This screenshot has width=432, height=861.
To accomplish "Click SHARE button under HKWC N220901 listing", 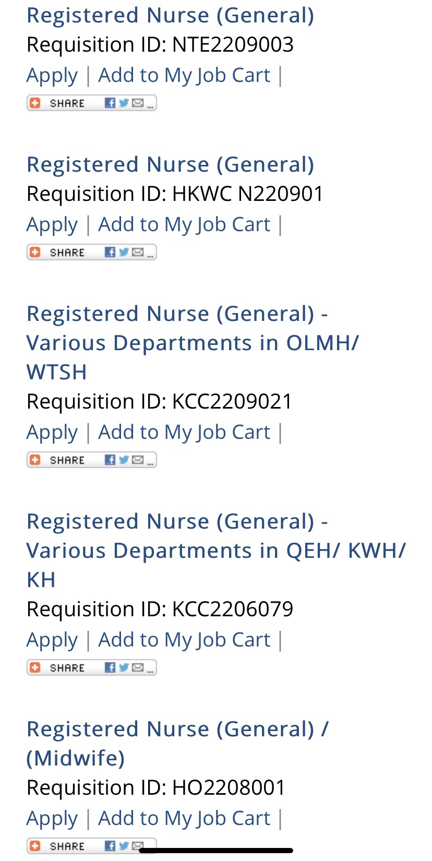I will [x=91, y=252].
